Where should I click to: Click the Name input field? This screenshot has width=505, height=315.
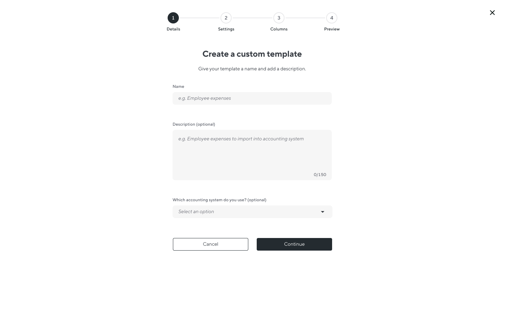(x=252, y=98)
